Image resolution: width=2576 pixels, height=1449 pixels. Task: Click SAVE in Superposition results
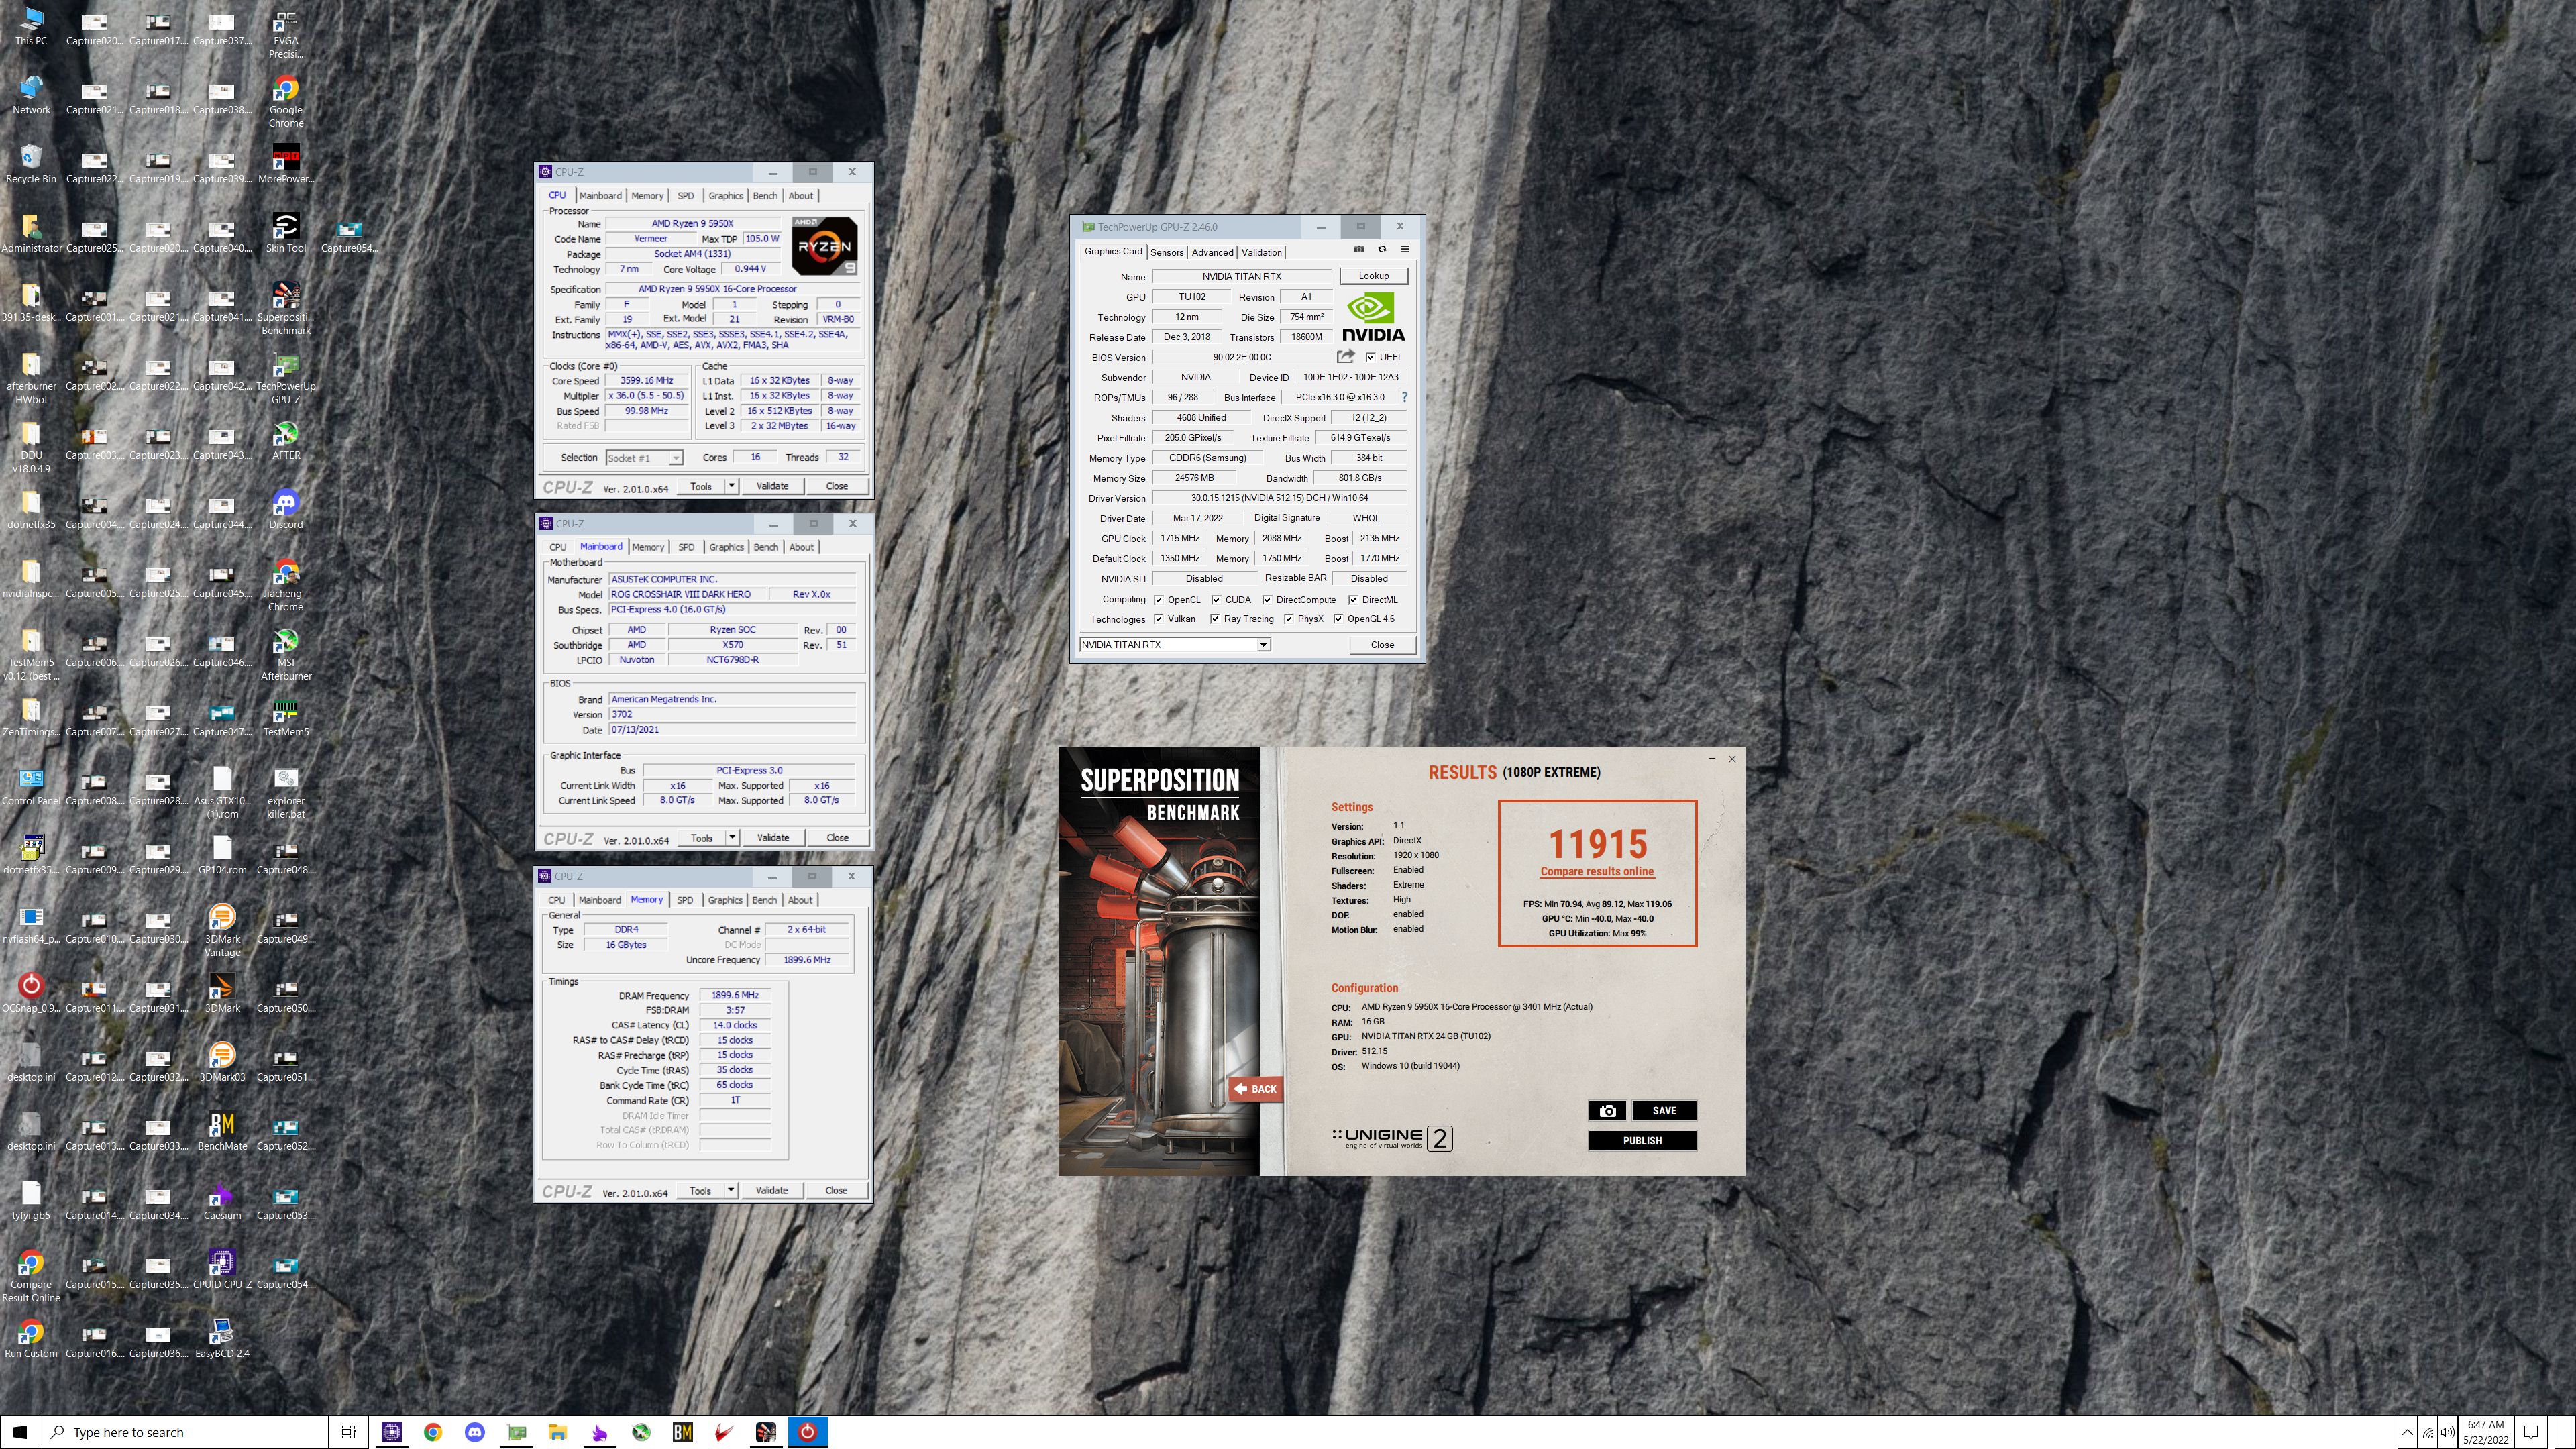point(1664,1110)
